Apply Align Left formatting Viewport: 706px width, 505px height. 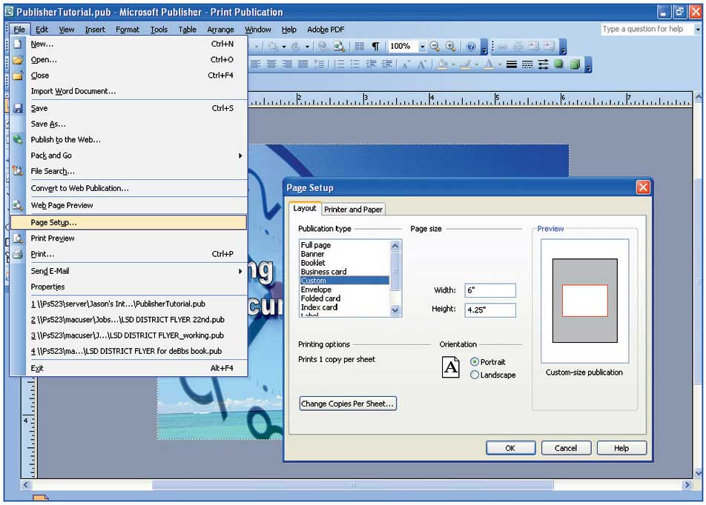(x=256, y=64)
